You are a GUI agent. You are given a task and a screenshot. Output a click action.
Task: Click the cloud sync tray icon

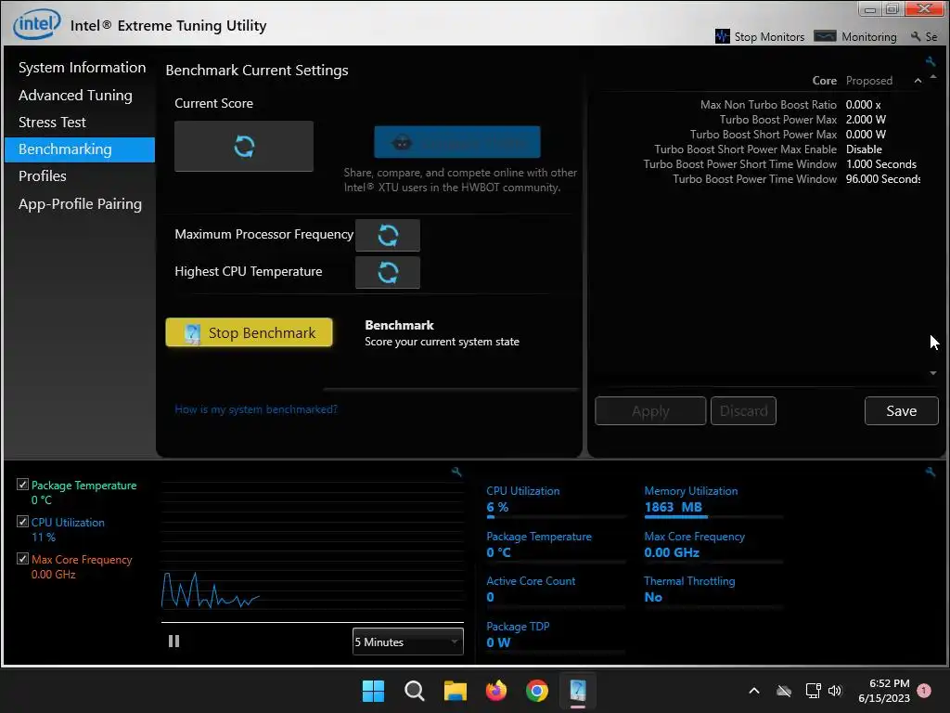[x=784, y=691]
